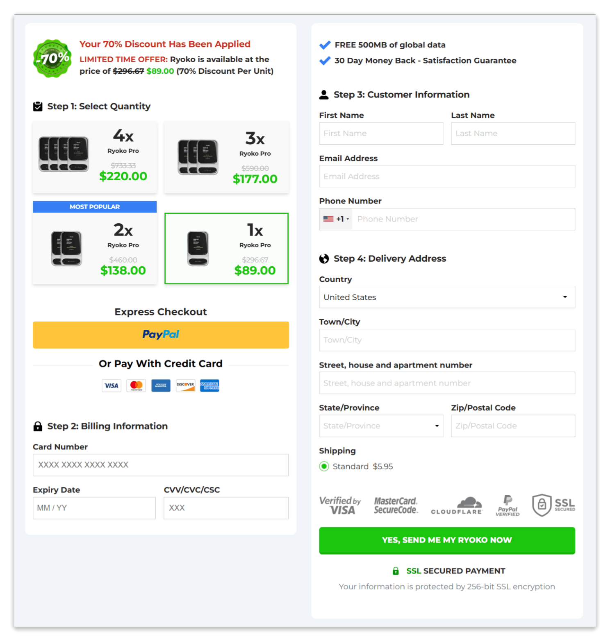610x641 pixels.
Task: Open the State/Province dropdown
Action: tap(381, 426)
